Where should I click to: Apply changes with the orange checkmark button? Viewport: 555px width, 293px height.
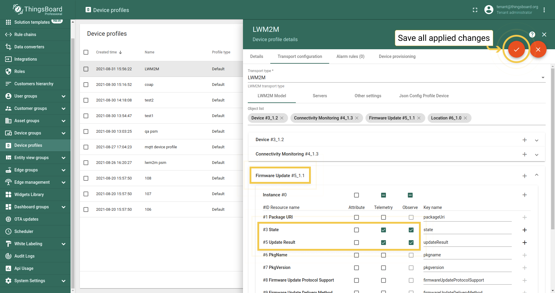point(516,50)
